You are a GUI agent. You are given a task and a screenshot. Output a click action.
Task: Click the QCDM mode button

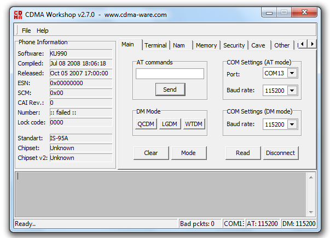click(146, 124)
